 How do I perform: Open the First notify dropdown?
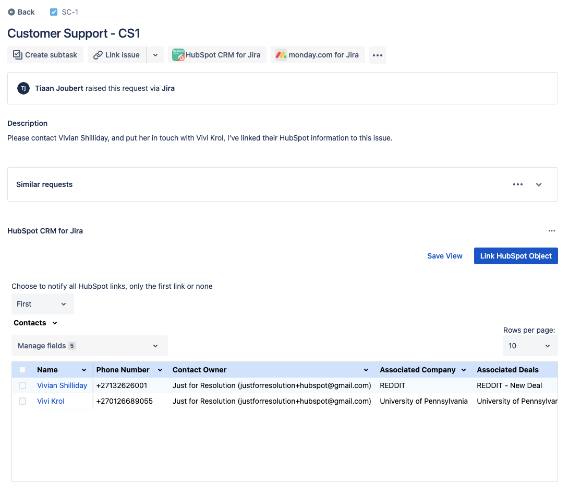43,304
